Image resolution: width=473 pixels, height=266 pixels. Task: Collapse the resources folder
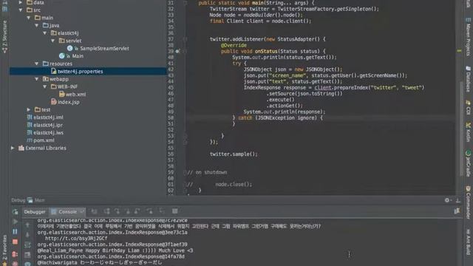point(37,64)
